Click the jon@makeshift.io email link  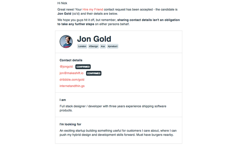(71, 73)
